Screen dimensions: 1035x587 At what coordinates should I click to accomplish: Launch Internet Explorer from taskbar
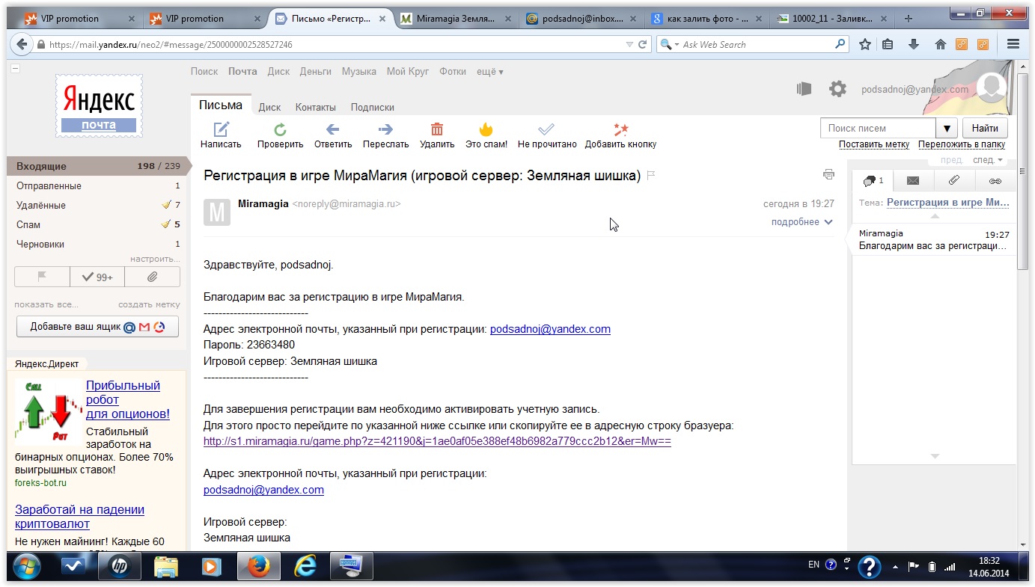coord(305,567)
